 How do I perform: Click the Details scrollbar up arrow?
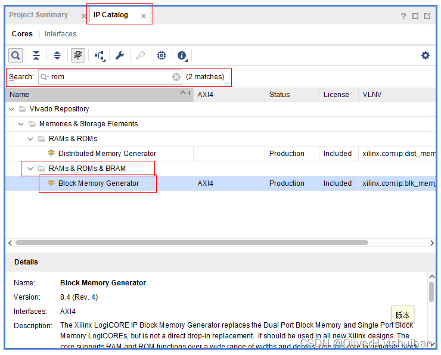tap(431, 276)
